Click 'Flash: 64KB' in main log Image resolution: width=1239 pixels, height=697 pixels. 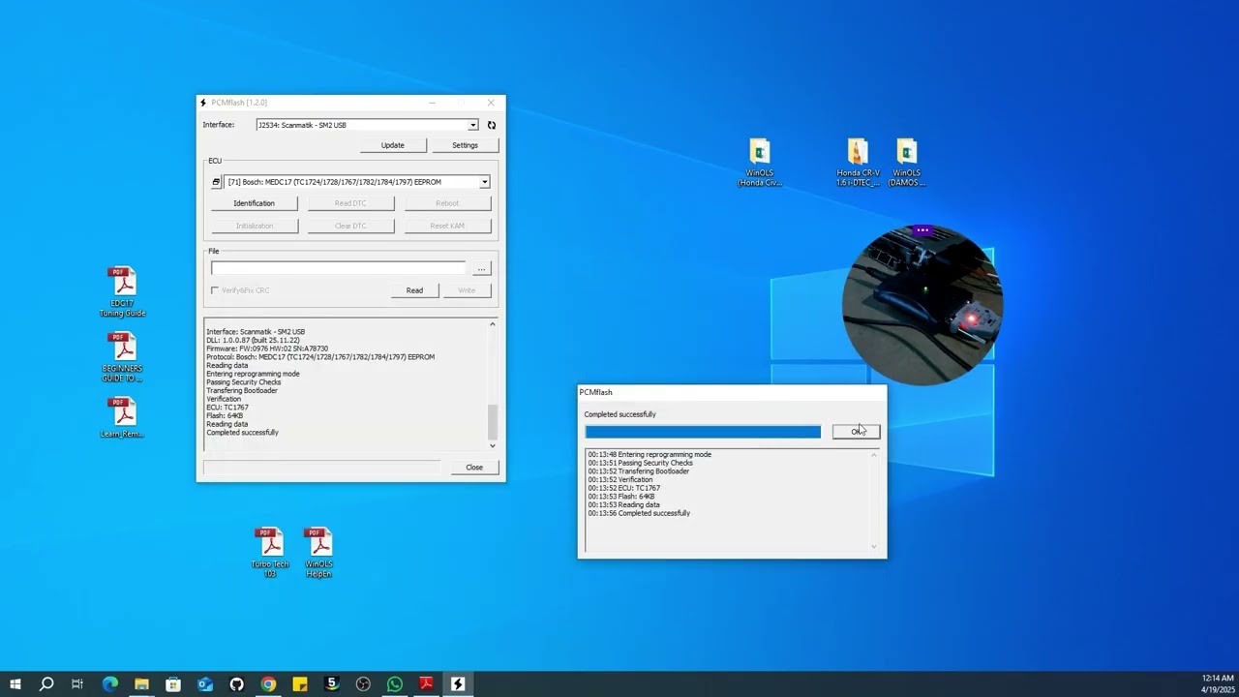point(225,416)
